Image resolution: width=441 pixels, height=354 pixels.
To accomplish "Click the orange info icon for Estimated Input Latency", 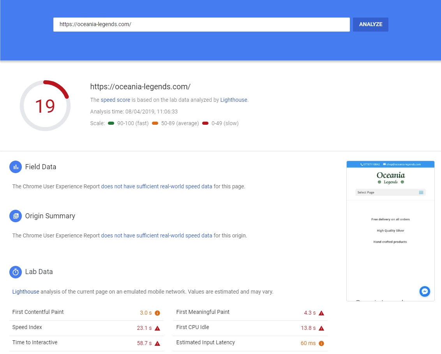I will (321, 343).
